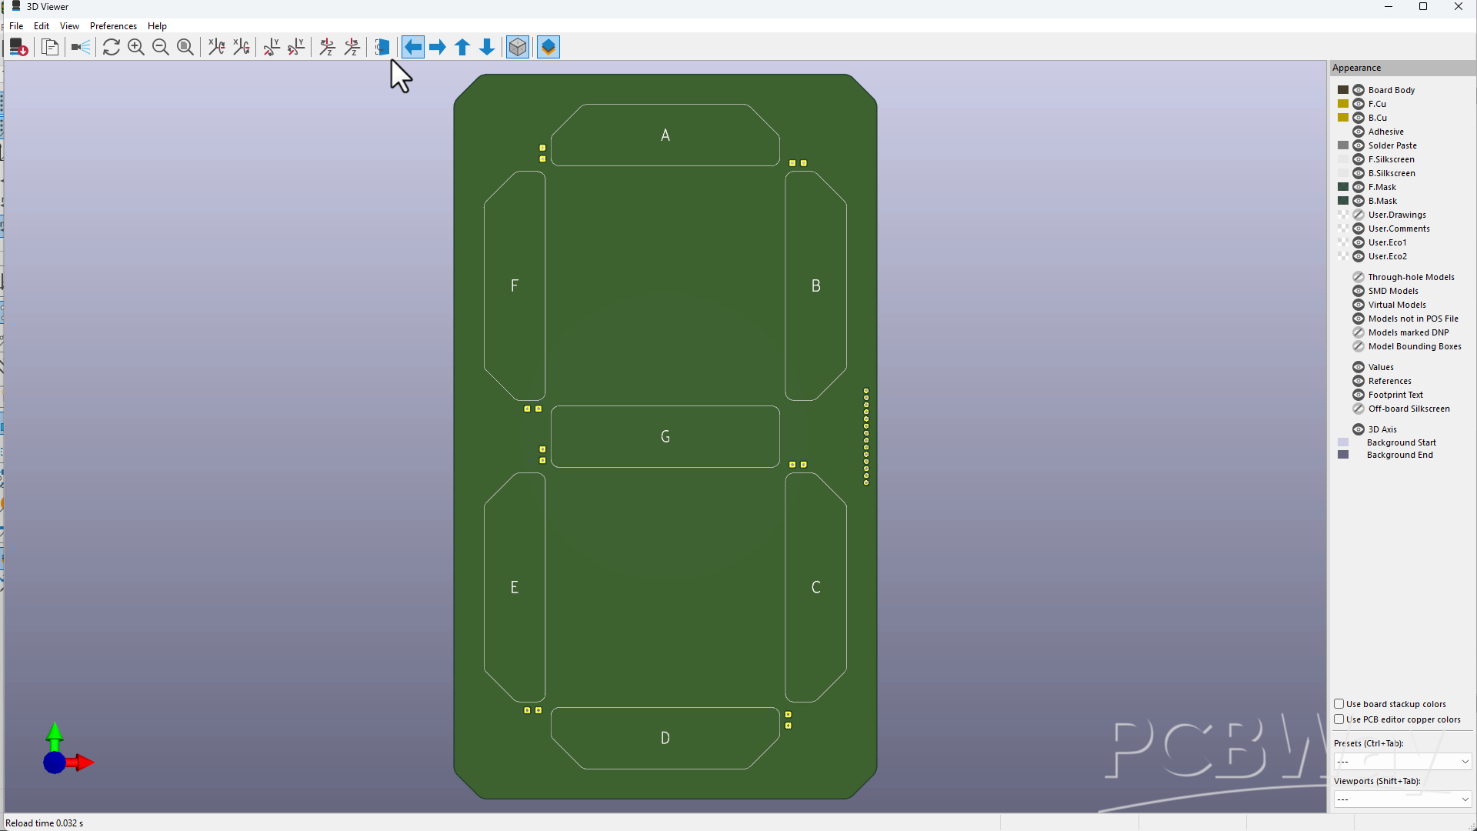
Task: Toggle the orthographic projection cube icon
Action: click(518, 48)
